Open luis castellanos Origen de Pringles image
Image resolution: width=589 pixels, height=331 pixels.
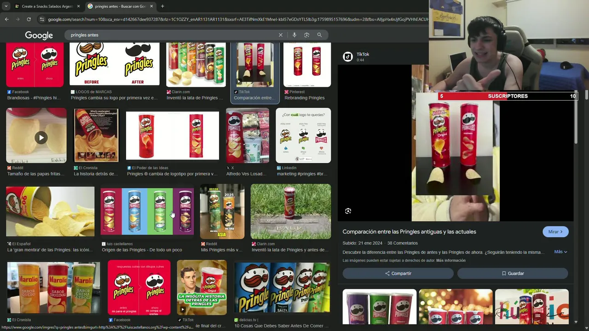(147, 211)
